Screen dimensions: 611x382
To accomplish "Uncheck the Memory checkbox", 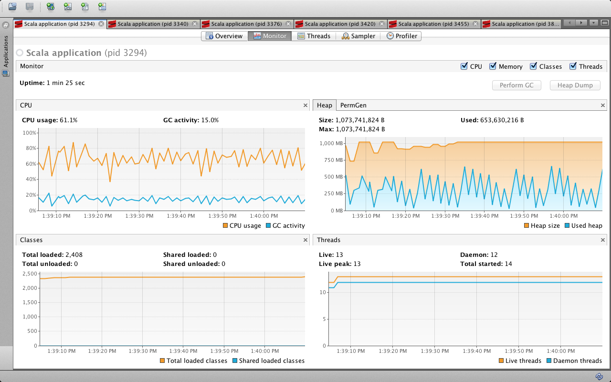I will click(x=493, y=66).
